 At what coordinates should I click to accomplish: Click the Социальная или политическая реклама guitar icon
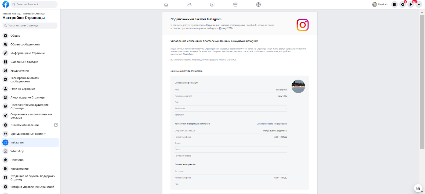(5, 116)
